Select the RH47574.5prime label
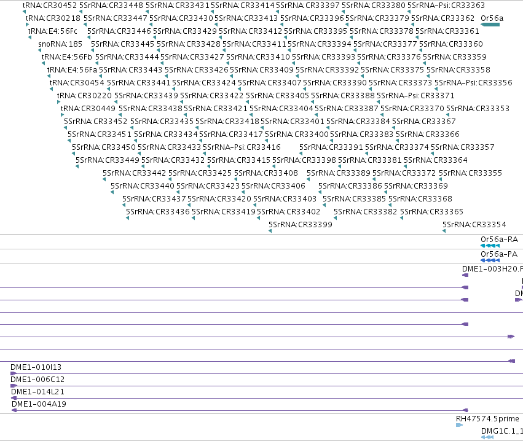 487,419
